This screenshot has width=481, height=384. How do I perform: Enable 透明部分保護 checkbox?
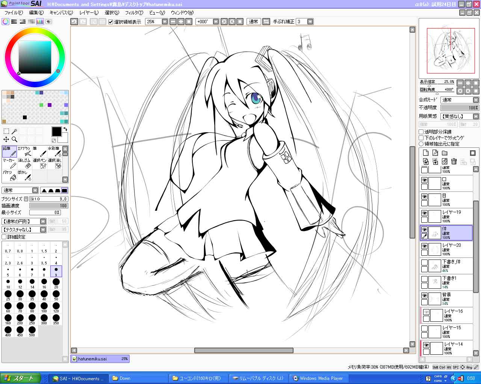(421, 132)
